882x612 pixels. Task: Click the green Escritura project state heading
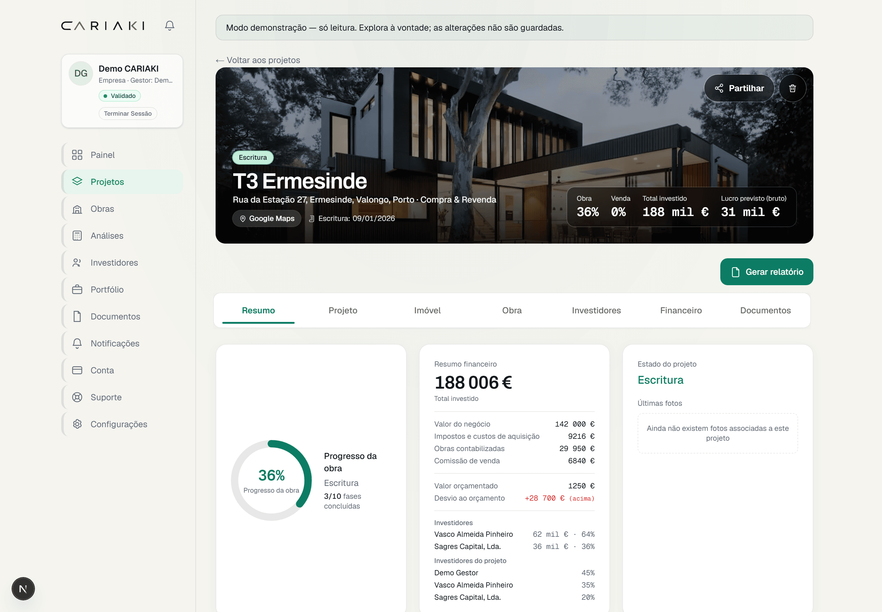(660, 380)
